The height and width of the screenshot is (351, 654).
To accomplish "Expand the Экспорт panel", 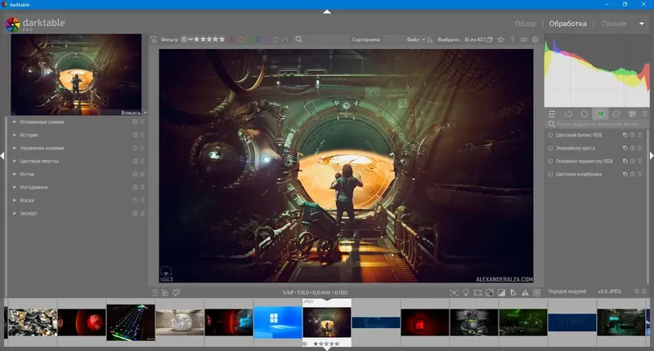I will 29,213.
